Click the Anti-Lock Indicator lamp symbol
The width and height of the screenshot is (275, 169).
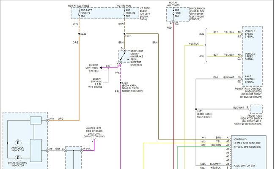point(18,143)
